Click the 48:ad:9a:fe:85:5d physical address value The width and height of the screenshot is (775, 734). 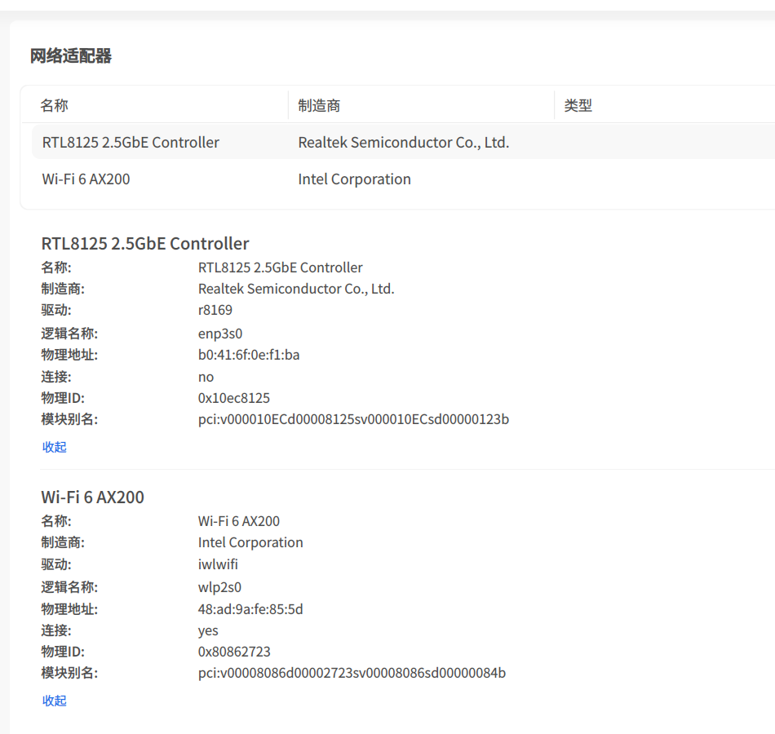(250, 609)
